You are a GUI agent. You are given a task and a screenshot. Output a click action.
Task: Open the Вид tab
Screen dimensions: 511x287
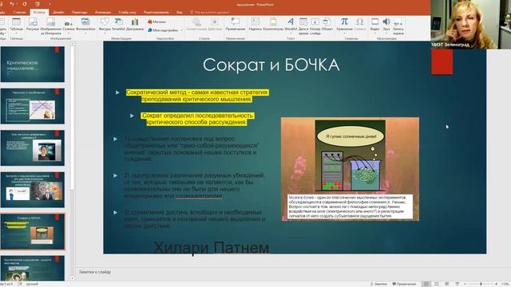(180, 13)
